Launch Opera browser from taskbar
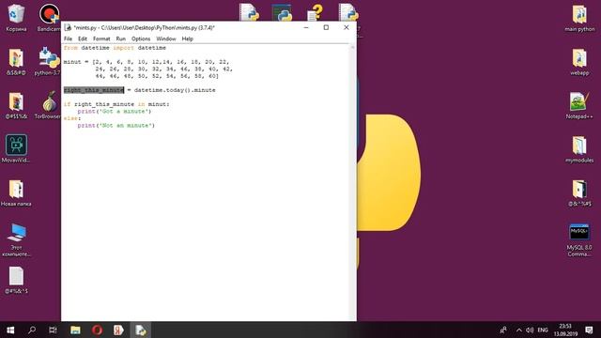The height and width of the screenshot is (338, 601). (97, 330)
